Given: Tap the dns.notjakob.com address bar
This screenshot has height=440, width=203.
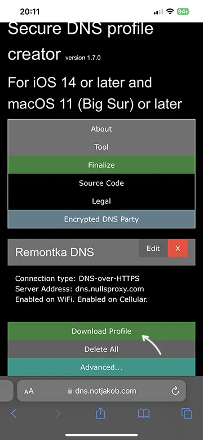Looking at the screenshot, I should click(101, 391).
